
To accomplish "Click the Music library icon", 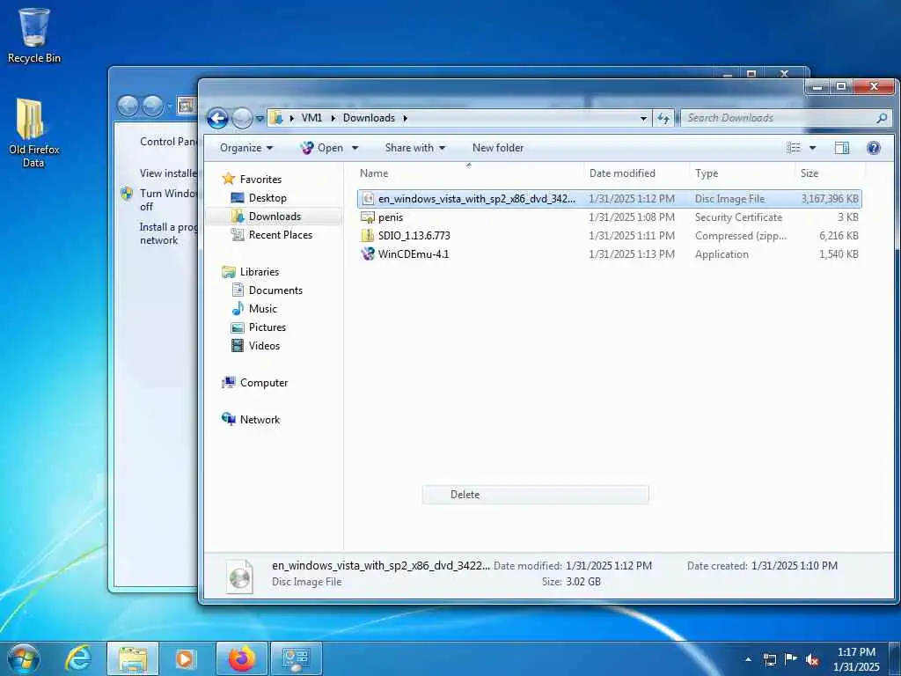I will point(238,309).
